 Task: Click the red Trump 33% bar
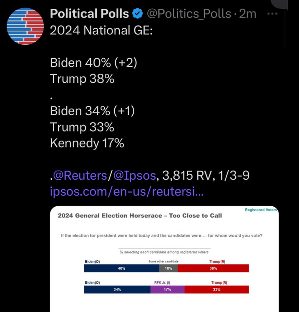point(216,290)
